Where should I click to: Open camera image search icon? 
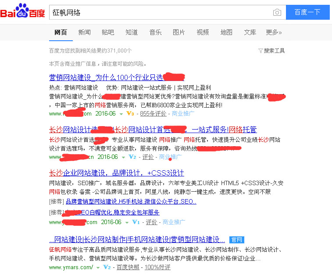277,12
